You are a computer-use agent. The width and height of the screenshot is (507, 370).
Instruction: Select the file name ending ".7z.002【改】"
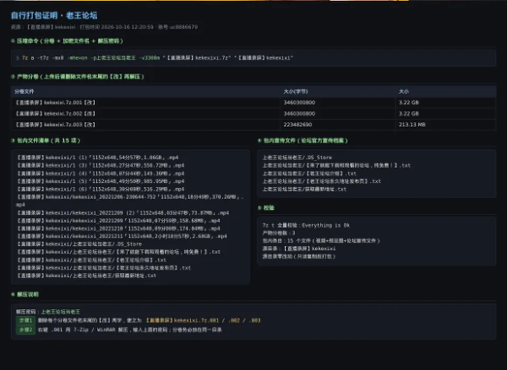tap(55, 113)
